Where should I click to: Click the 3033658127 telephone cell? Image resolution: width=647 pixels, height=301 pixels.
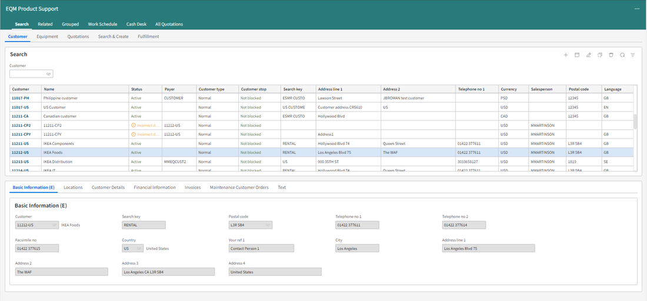pos(477,161)
